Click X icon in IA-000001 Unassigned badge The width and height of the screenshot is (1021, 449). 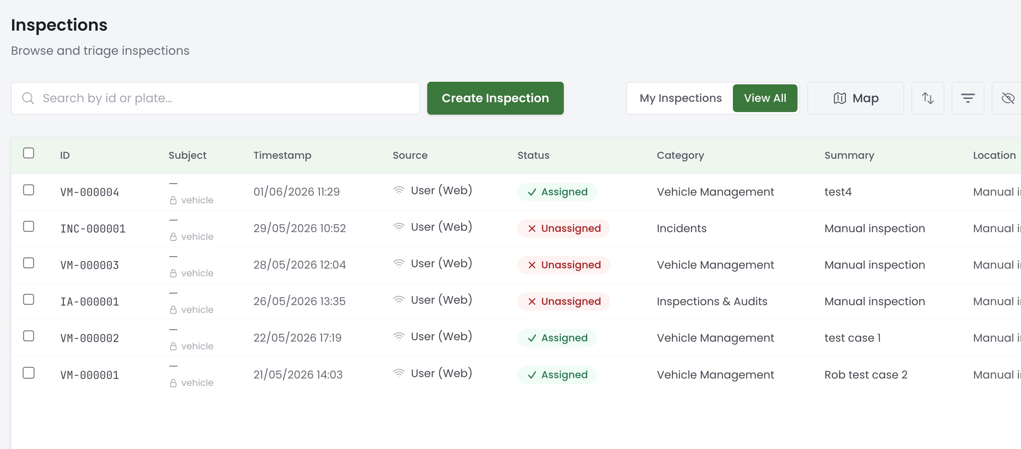[532, 302]
